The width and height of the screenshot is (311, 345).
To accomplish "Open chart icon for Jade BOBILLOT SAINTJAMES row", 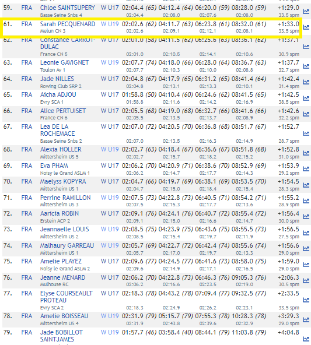I will (306, 339).
